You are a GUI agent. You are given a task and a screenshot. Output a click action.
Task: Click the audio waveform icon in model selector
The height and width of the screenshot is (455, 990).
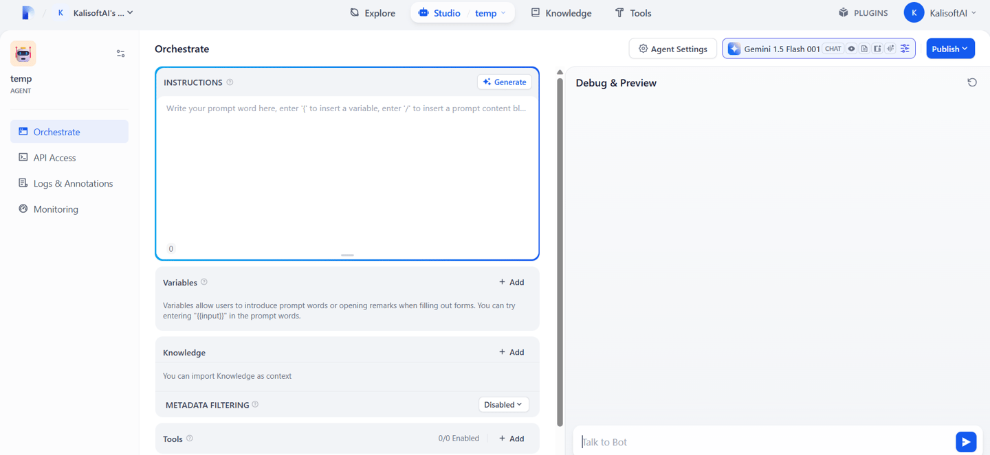(890, 49)
